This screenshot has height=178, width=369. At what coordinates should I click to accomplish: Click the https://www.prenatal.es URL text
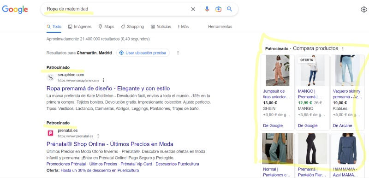(76, 136)
